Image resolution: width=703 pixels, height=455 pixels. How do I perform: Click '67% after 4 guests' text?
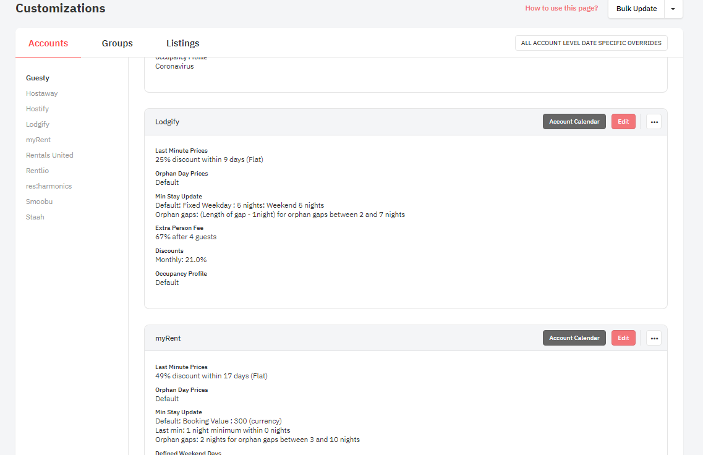tap(185, 237)
